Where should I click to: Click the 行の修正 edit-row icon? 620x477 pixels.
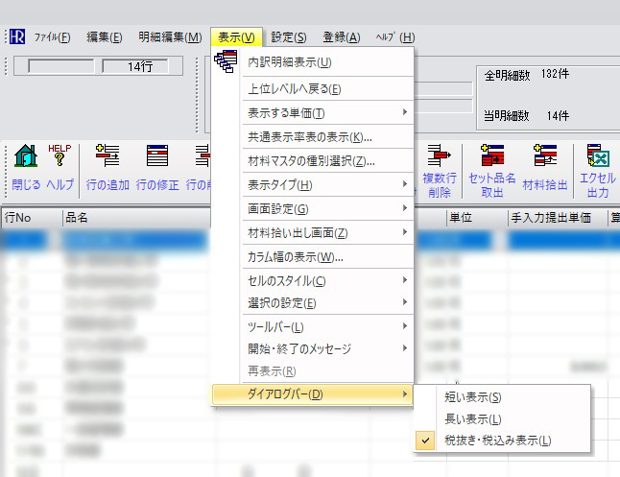[157, 157]
